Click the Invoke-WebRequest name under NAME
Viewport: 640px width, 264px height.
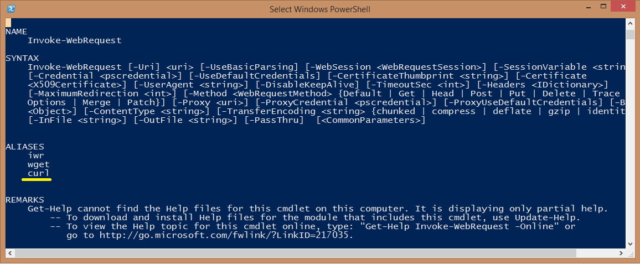click(75, 40)
